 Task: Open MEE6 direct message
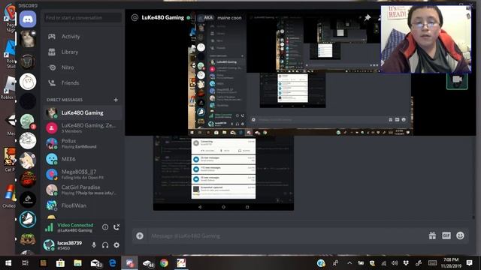click(82, 159)
